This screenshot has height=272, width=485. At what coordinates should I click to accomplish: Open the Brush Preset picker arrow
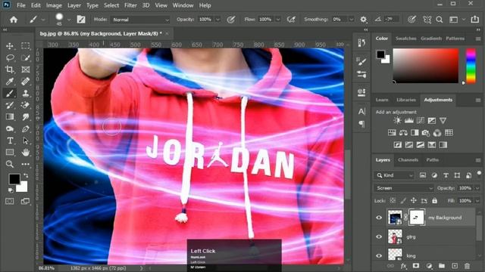(69, 20)
